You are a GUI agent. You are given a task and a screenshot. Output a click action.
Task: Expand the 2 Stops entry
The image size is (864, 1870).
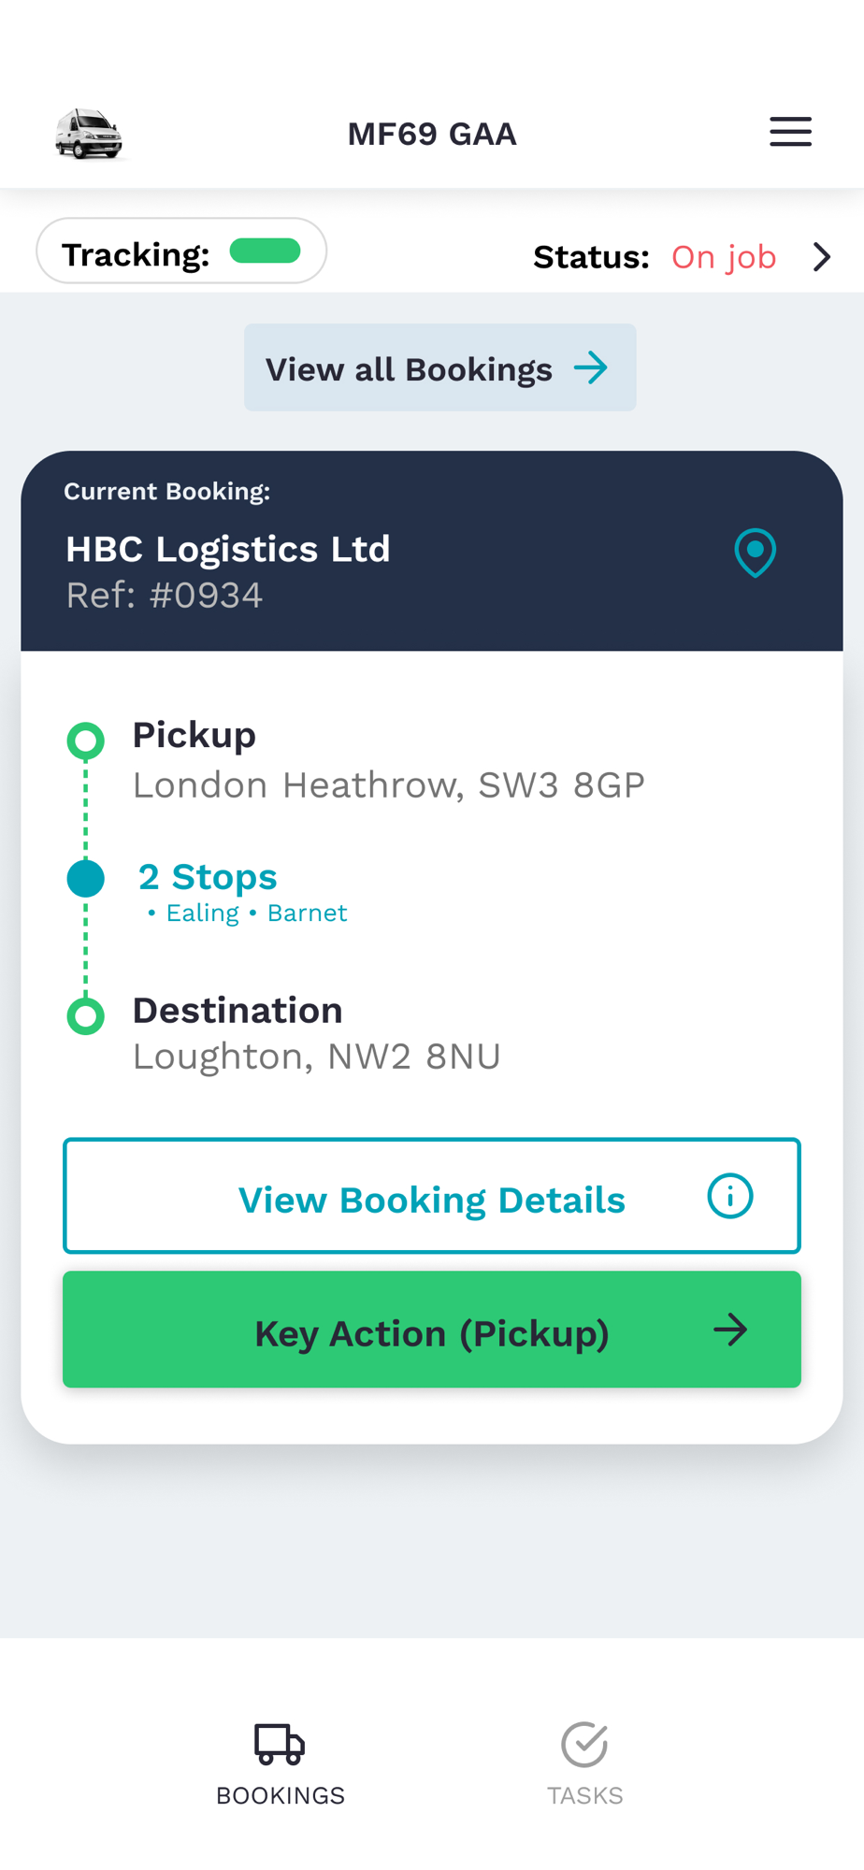click(208, 877)
